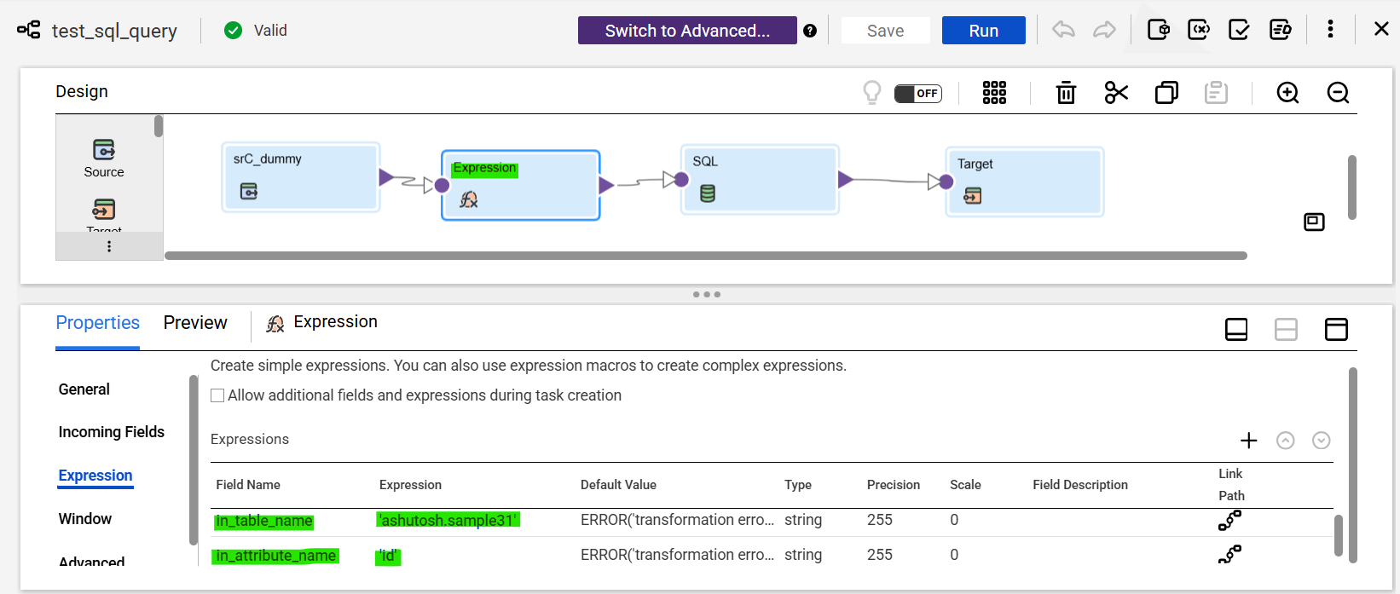Image resolution: width=1400 pixels, height=594 pixels.
Task: Open the three-dot actions menu in top bar
Action: coord(1330,29)
